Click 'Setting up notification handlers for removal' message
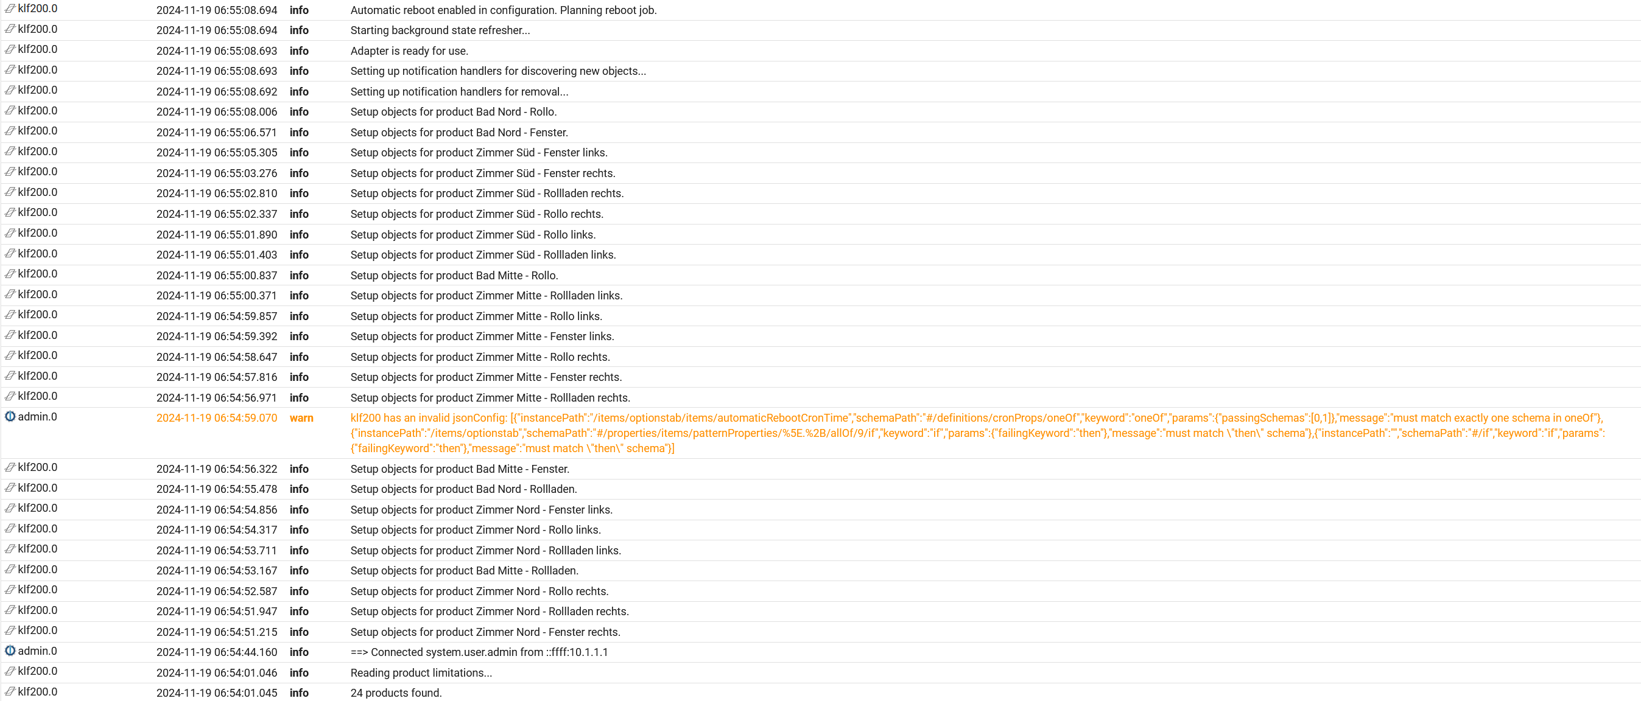 [459, 92]
